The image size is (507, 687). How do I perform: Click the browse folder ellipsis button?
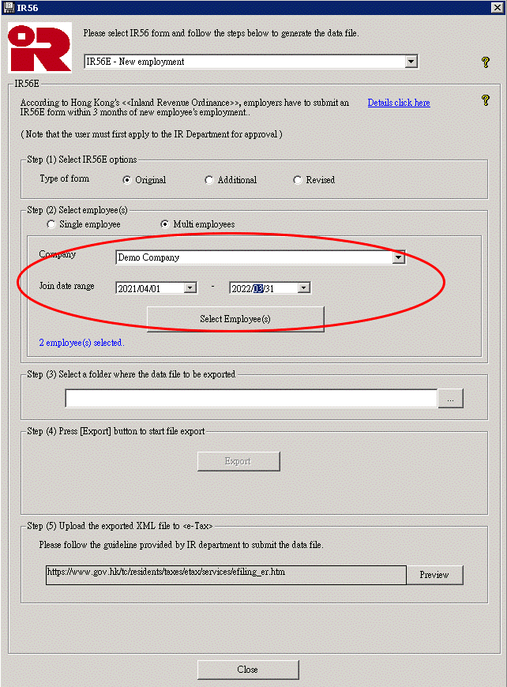tap(450, 399)
